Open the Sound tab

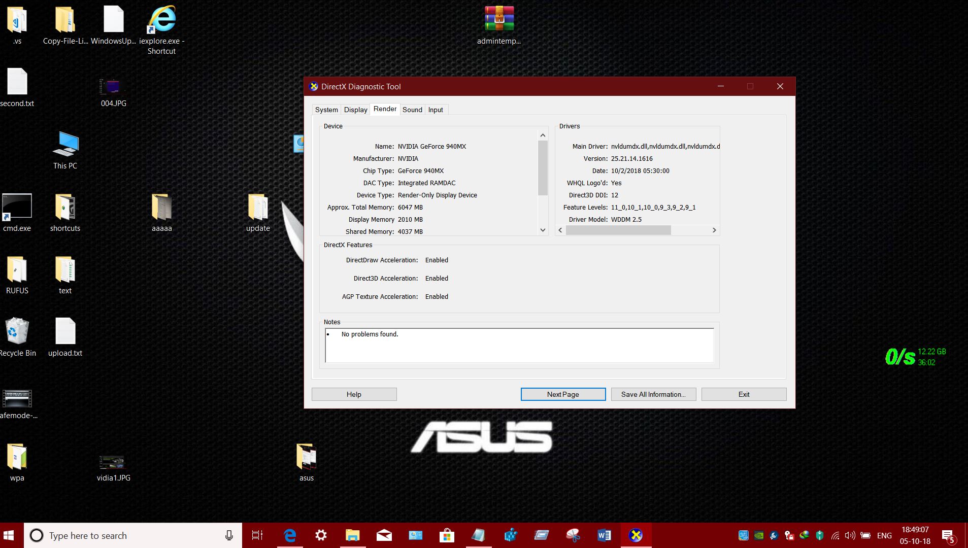(412, 110)
